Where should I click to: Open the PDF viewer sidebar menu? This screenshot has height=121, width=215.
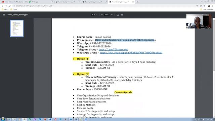pyautogui.click(x=4, y=15)
